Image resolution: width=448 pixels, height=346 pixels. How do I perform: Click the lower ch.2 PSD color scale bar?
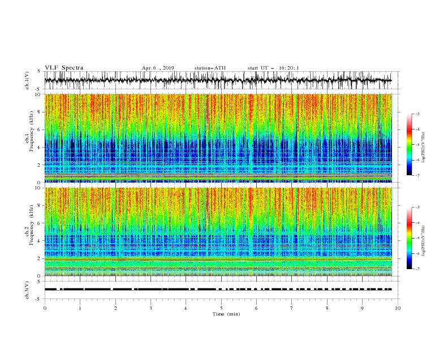coord(410,238)
